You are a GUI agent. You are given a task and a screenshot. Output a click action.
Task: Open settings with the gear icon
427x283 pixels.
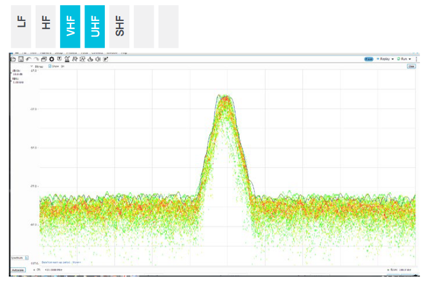(x=52, y=59)
